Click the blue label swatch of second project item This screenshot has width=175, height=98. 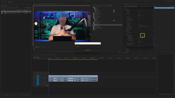[x=2, y=13]
